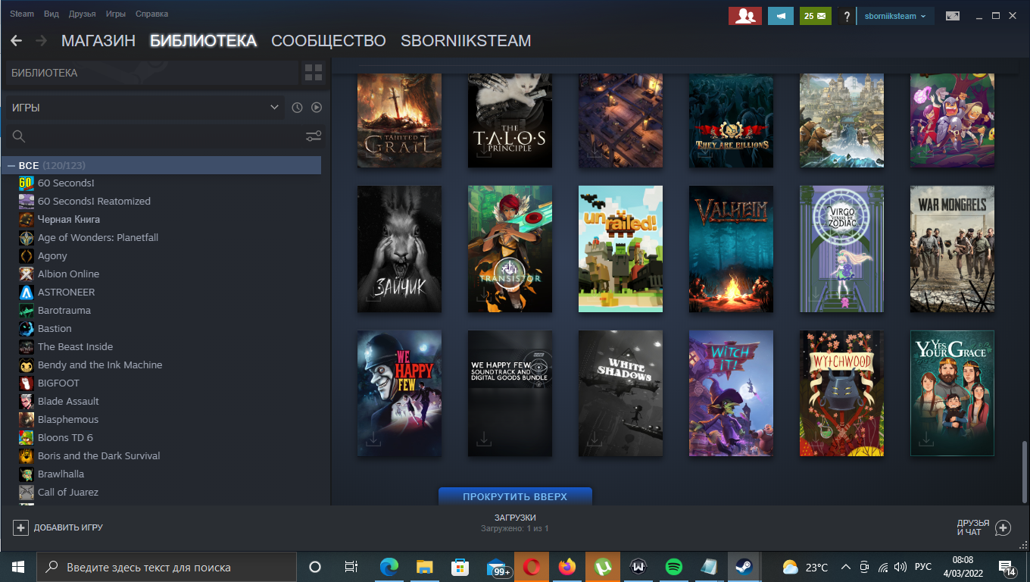
Task: Click the 60 Seconds! game icon
Action: pyautogui.click(x=27, y=183)
